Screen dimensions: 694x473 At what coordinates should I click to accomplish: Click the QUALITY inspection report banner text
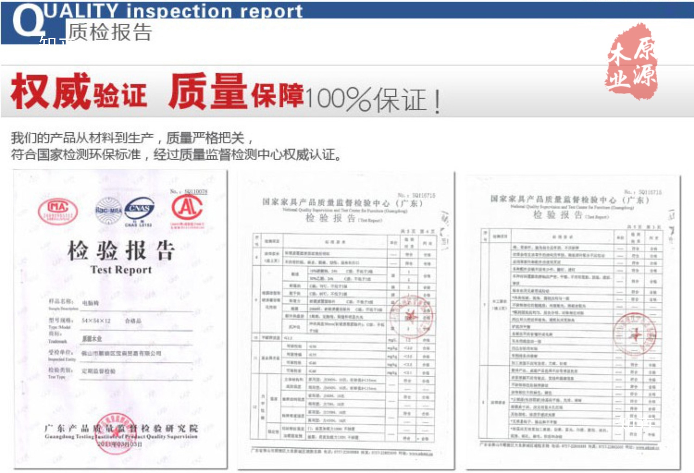[x=173, y=11]
